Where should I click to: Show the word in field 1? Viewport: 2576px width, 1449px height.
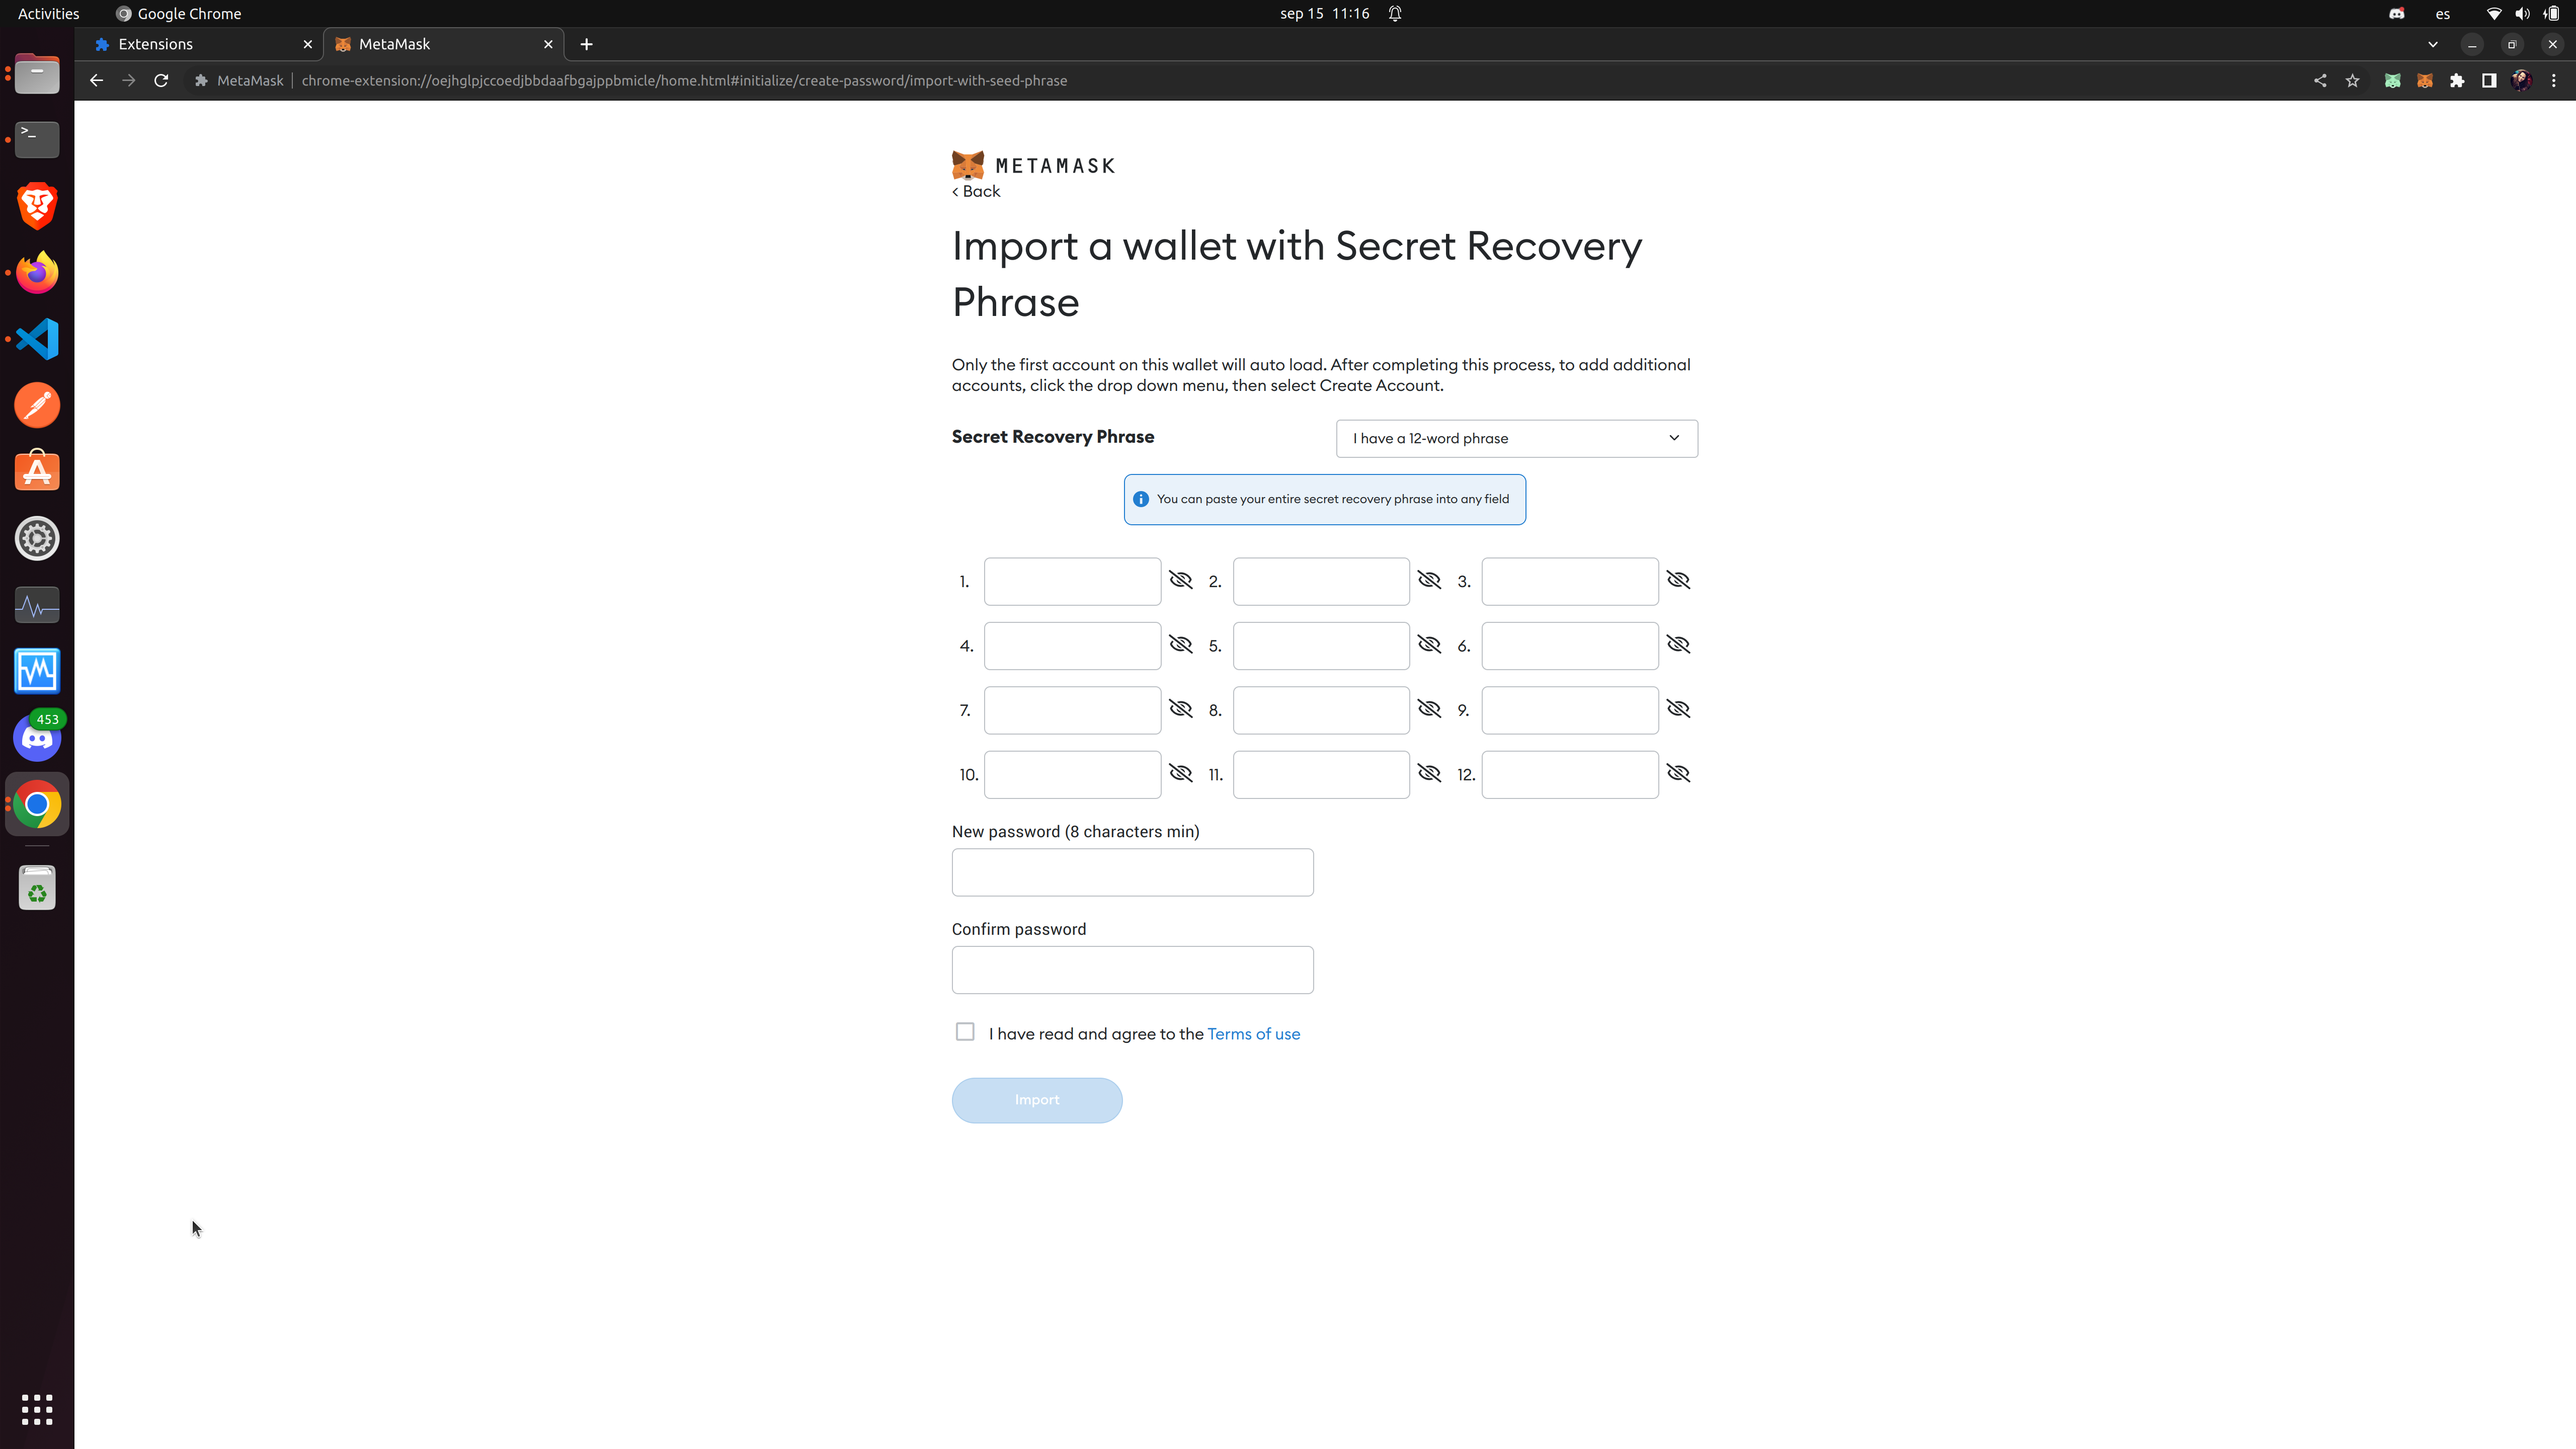point(1181,580)
